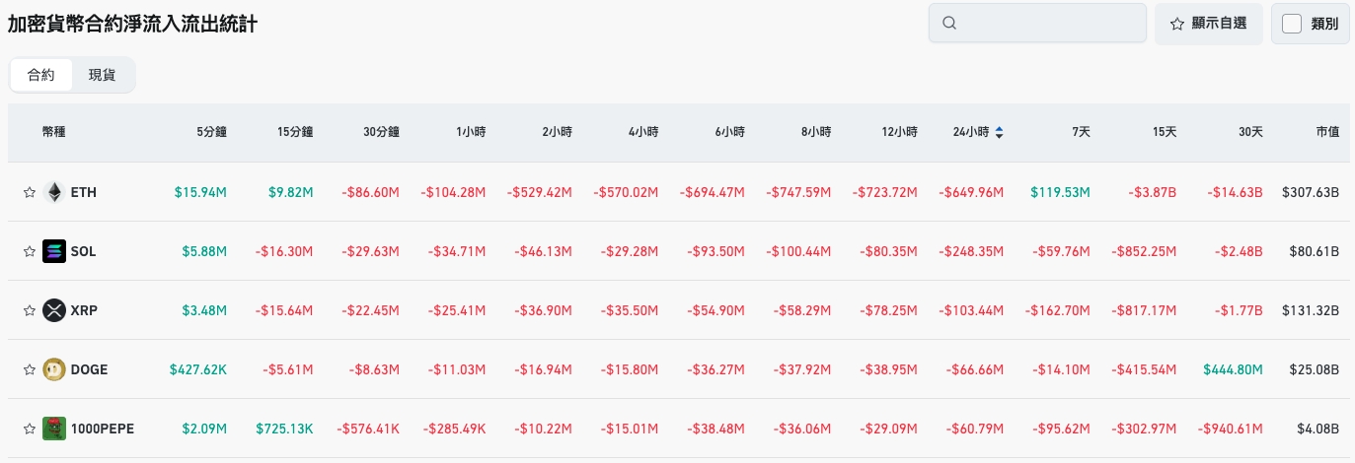Click the magnifier icon in search box
Image resolution: width=1355 pixels, height=463 pixels.
(949, 24)
